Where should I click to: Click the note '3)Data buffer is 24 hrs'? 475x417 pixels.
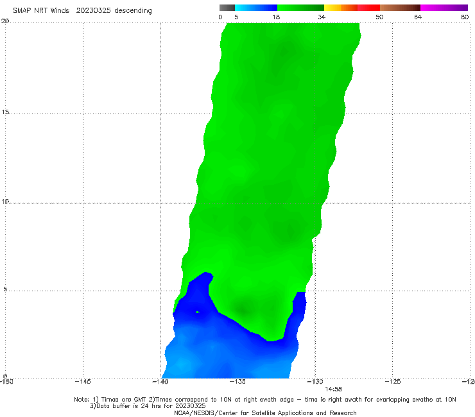148,406
